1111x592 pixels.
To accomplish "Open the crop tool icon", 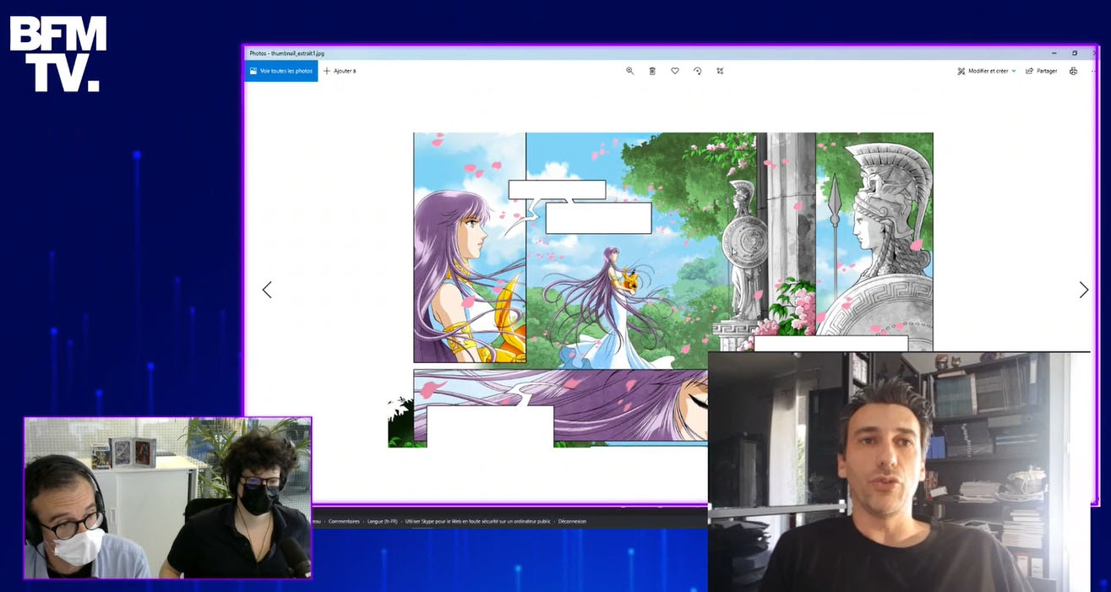I will (720, 71).
